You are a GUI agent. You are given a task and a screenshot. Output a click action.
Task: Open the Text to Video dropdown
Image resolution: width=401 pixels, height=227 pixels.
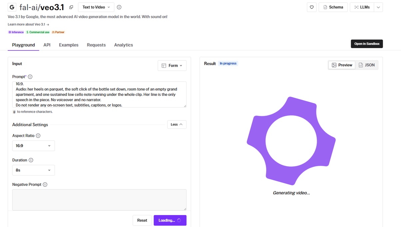(x=96, y=7)
